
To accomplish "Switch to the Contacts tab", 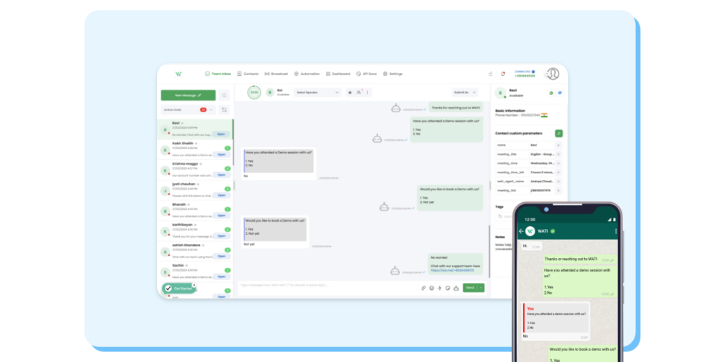I will (x=248, y=74).
